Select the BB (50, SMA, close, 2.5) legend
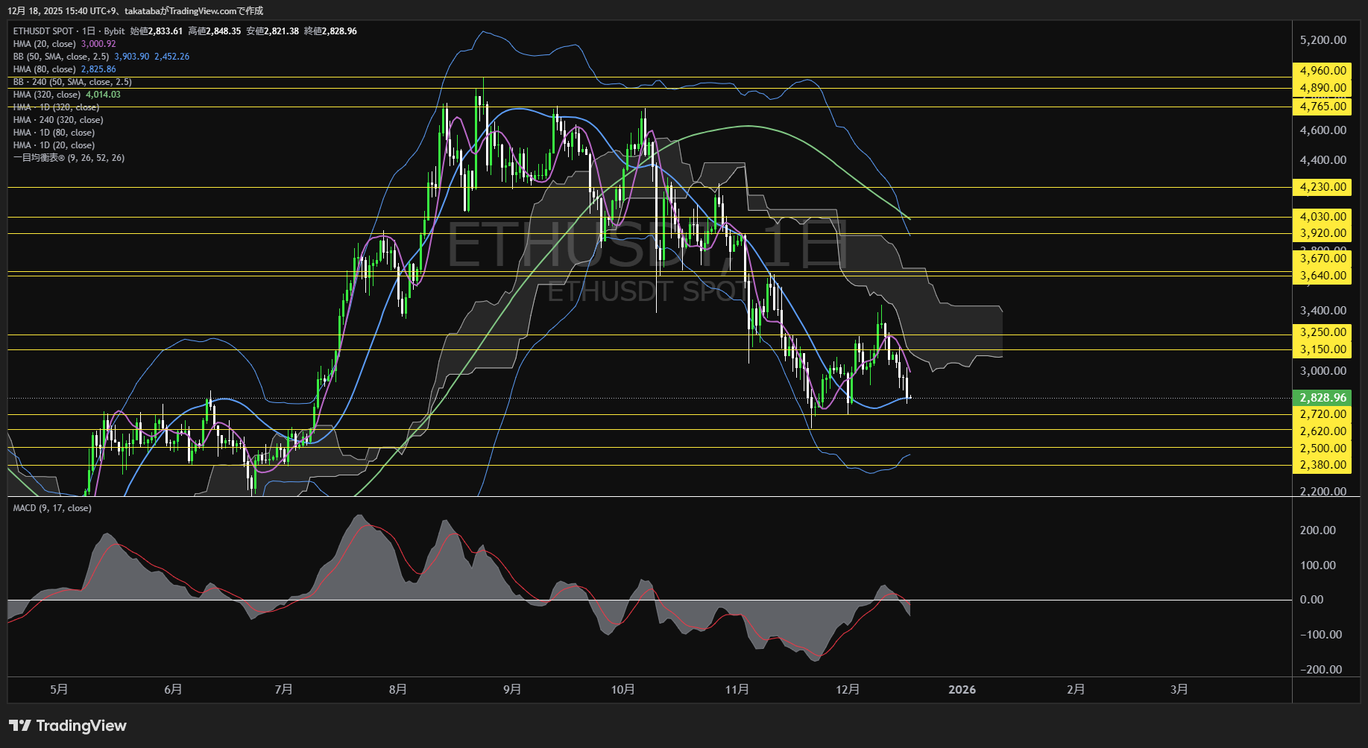The width and height of the screenshot is (1368, 748). click(61, 57)
